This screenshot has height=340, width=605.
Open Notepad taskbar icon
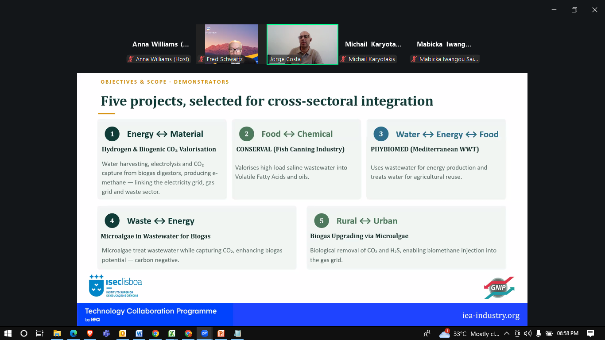pos(237,333)
